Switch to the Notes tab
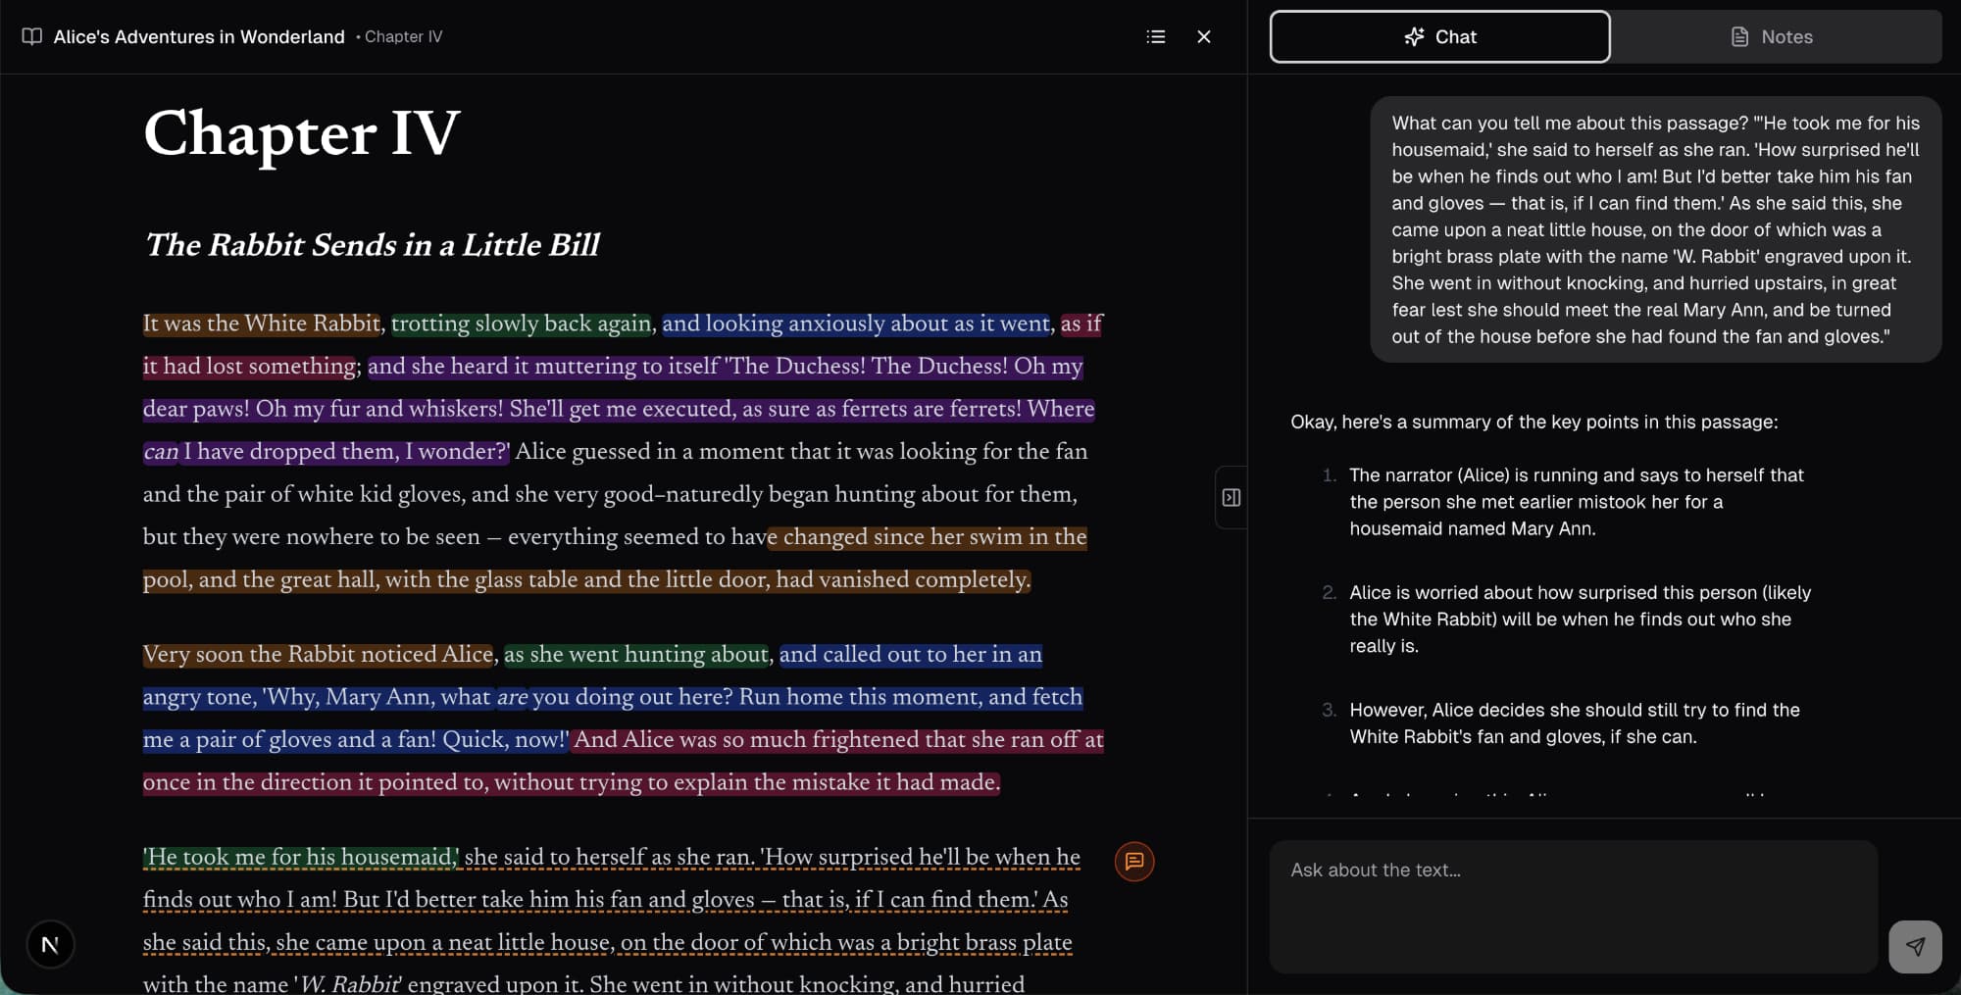The height and width of the screenshot is (995, 1961). coord(1775,36)
